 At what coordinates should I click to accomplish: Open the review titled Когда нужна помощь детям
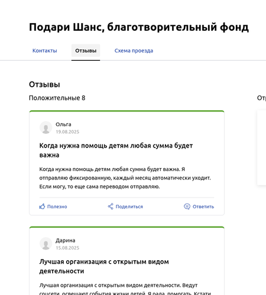coord(116,150)
